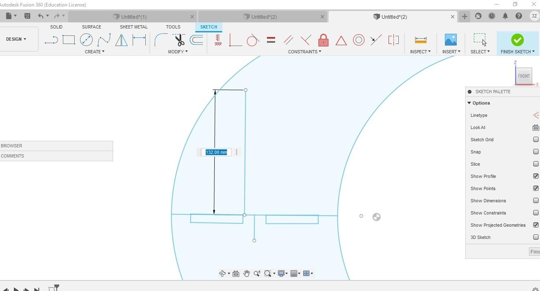Screen dimensions: 540x291
Task: Switch to the SHEET METAL tab
Action: [x=134, y=27]
